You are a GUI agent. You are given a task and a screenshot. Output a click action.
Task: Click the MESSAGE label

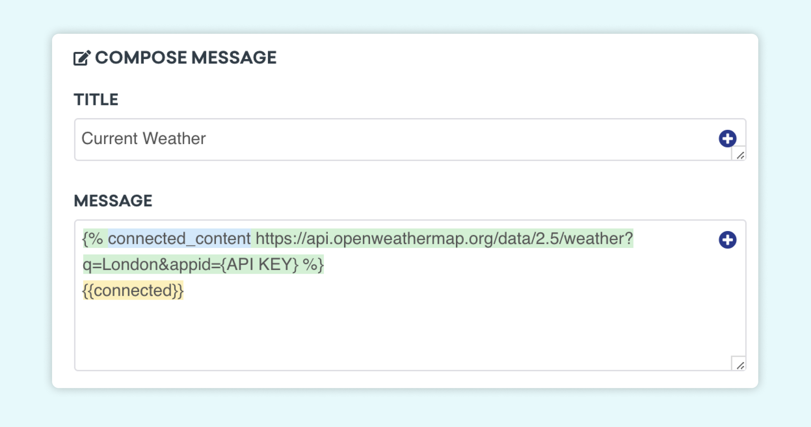pos(113,201)
